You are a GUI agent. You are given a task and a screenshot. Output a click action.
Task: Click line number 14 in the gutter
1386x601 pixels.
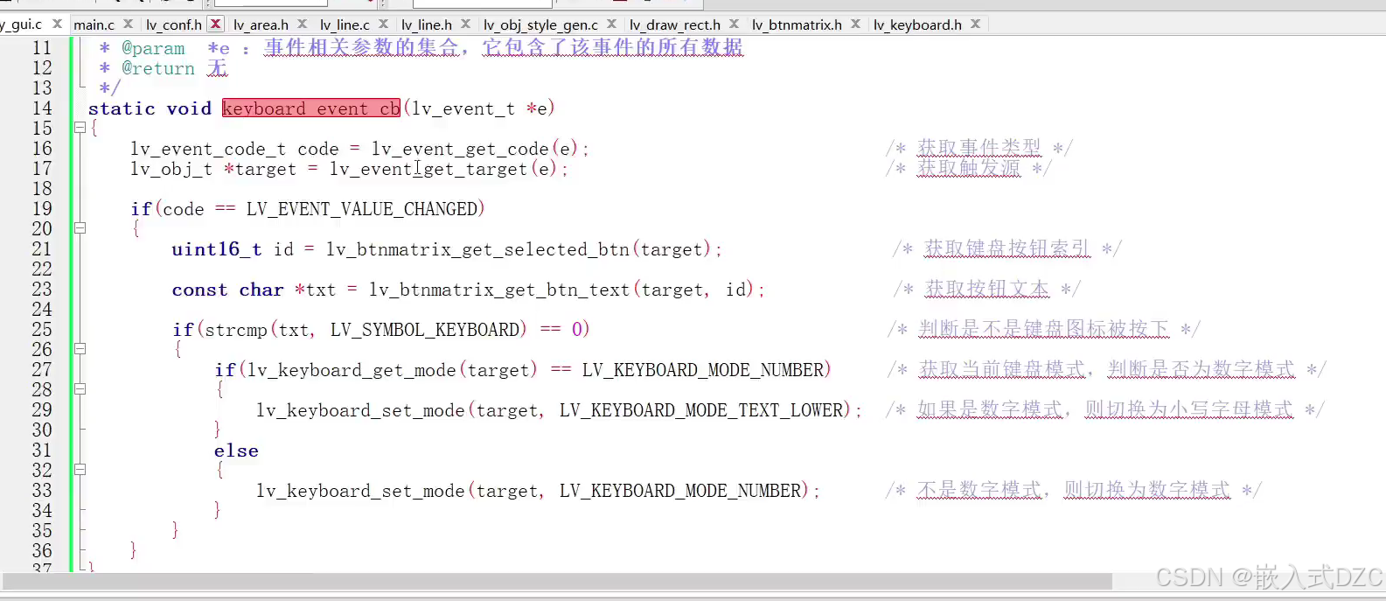coord(42,108)
